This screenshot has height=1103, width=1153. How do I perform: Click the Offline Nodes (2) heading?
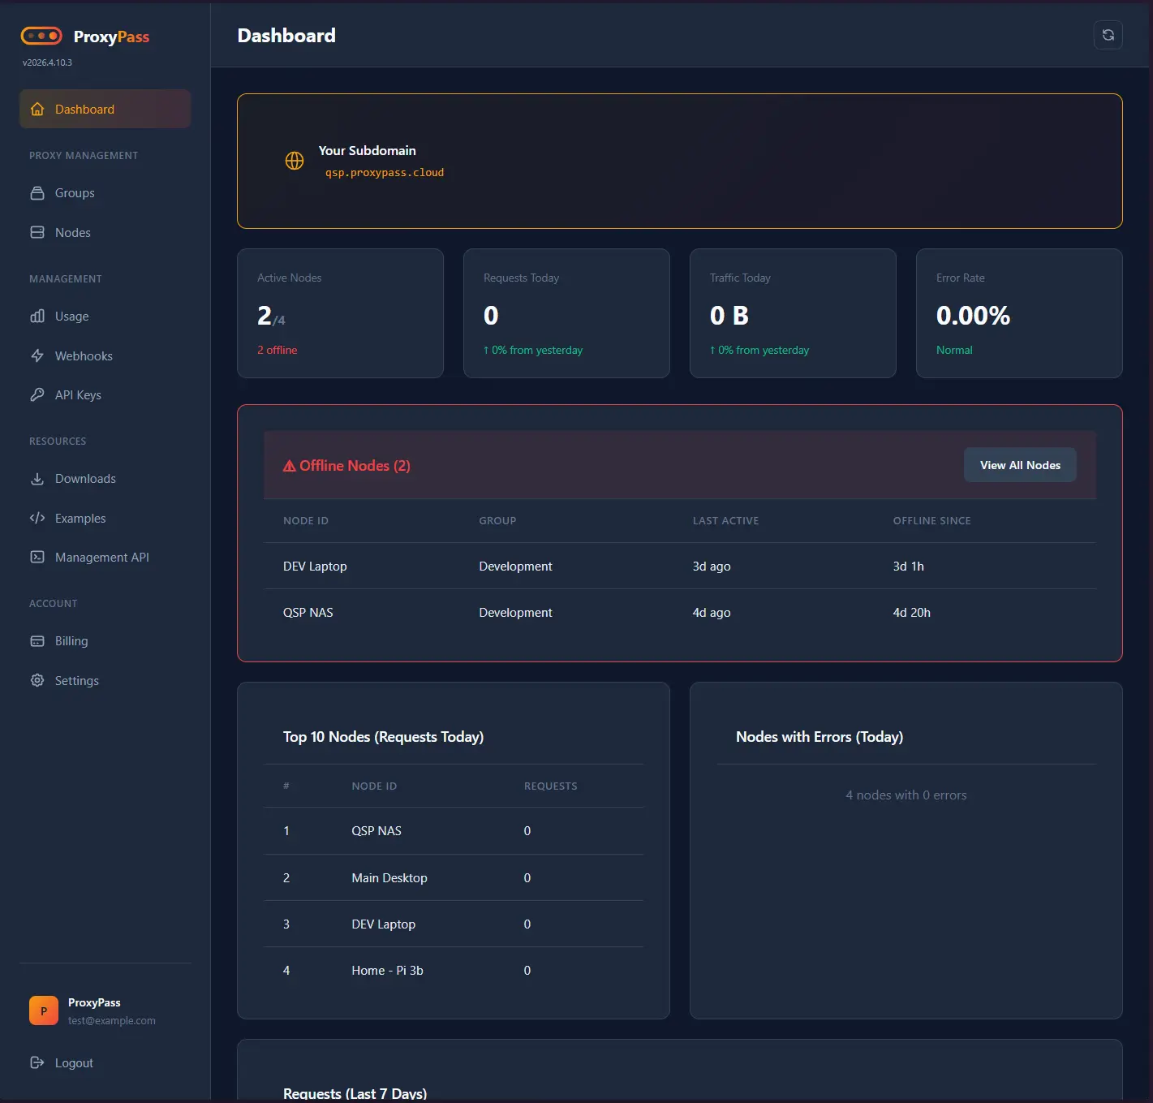[355, 466]
